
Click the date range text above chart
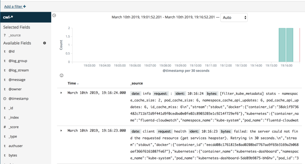[x=163, y=17]
